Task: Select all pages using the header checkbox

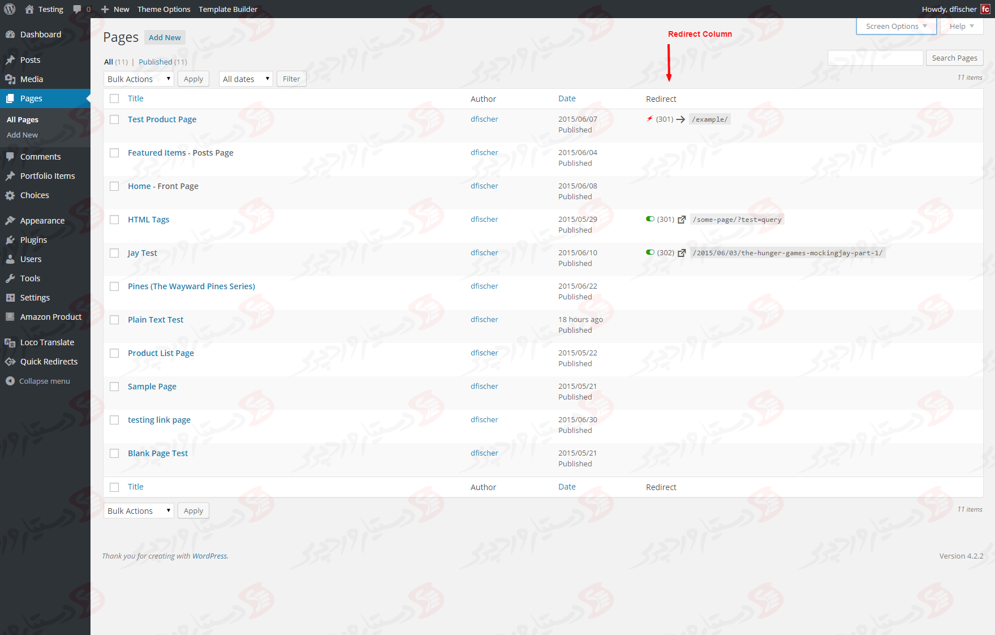Action: [x=114, y=98]
